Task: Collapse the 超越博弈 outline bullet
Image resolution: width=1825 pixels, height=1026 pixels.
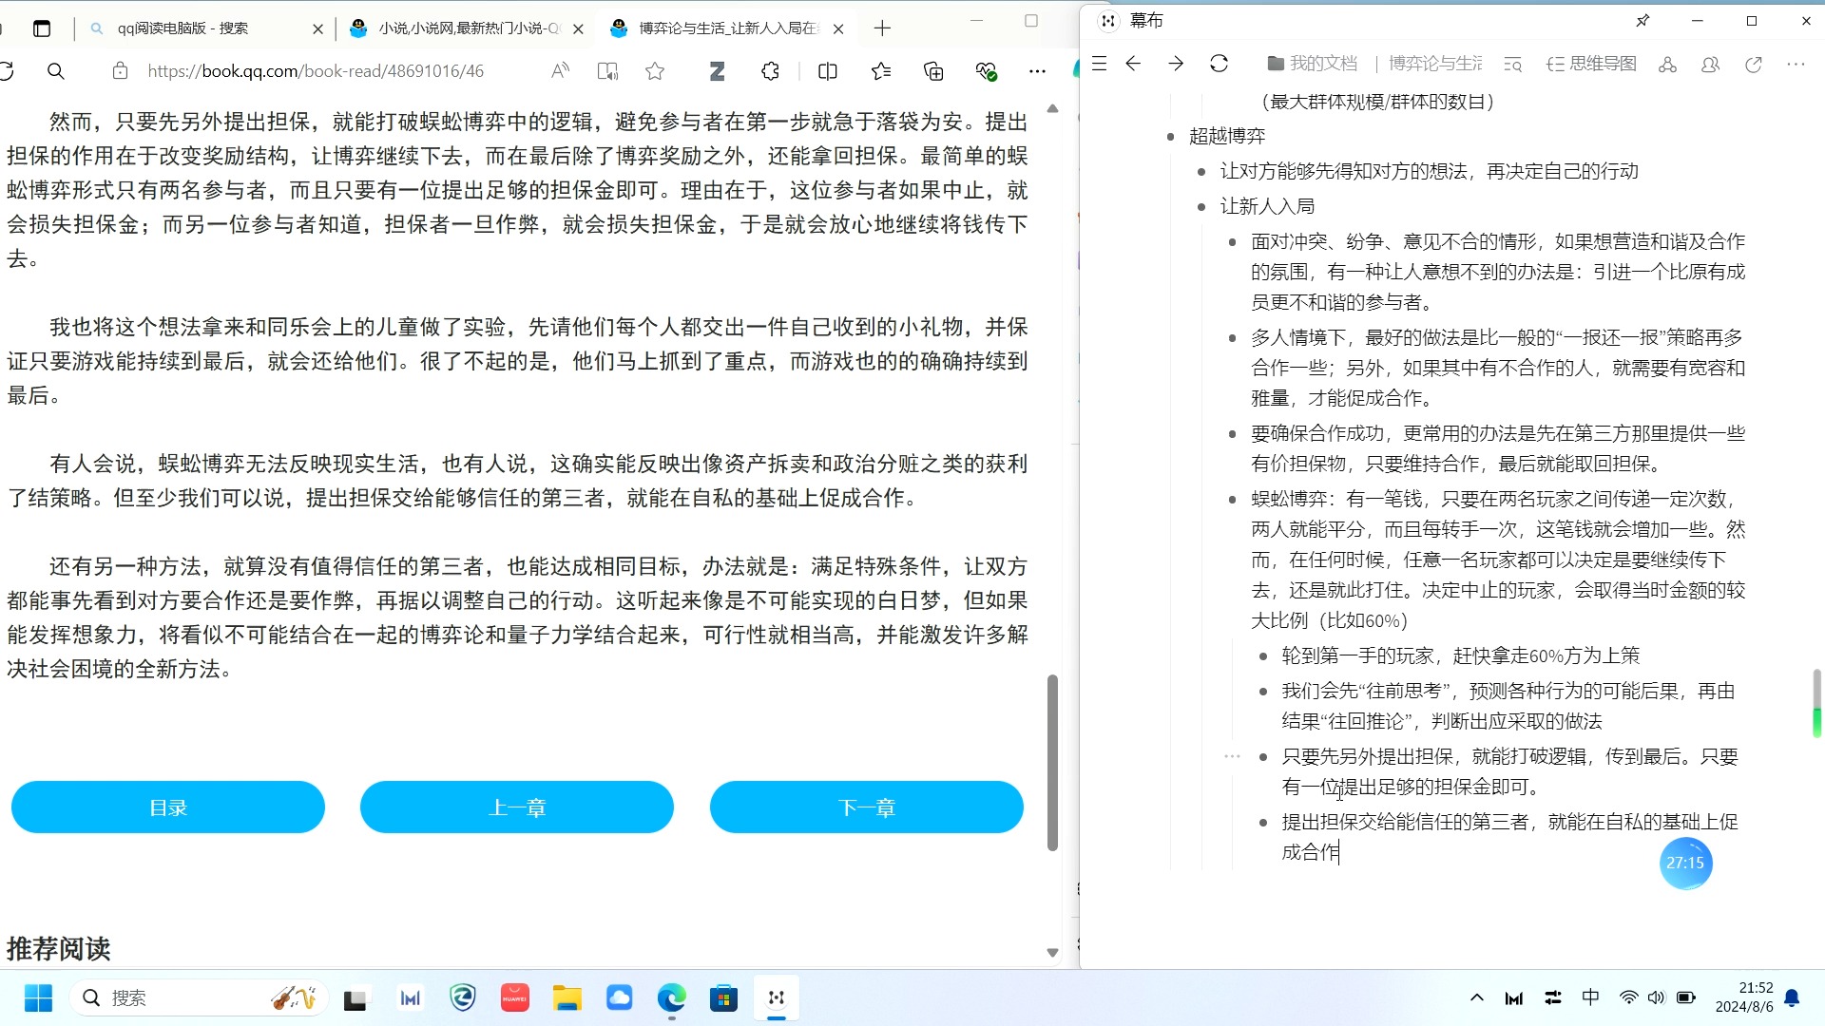Action: tap(1171, 137)
